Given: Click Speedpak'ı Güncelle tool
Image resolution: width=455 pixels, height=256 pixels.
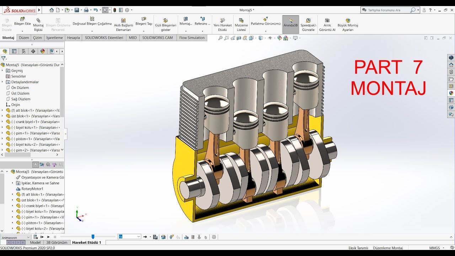Looking at the screenshot, I should point(308,25).
